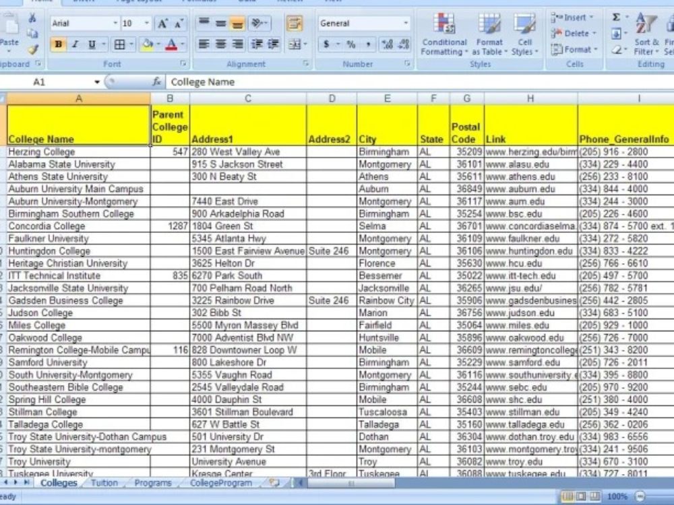
Task: Expand the Number dialog launcher
Action: [x=406, y=63]
